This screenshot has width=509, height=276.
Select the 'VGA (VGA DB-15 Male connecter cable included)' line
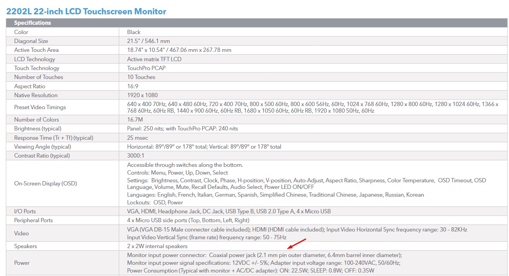297,230
